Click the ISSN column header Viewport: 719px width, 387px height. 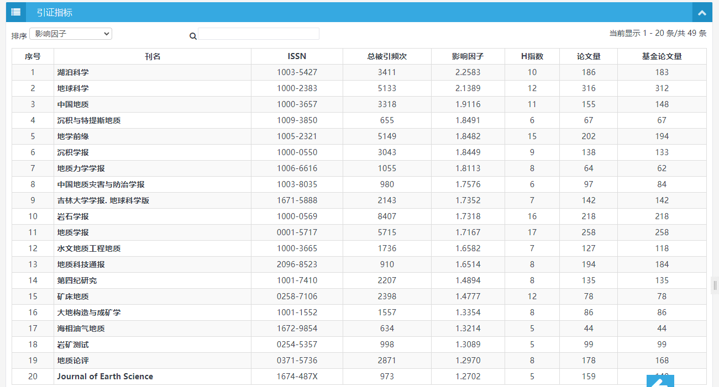click(297, 56)
